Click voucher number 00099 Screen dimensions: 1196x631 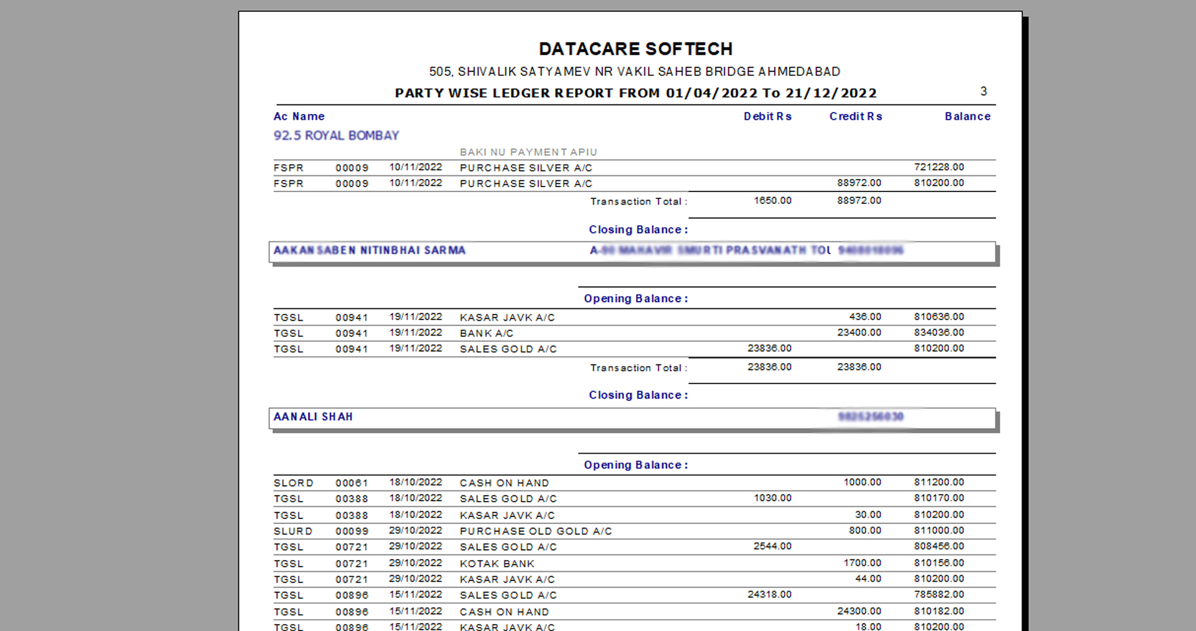point(352,532)
